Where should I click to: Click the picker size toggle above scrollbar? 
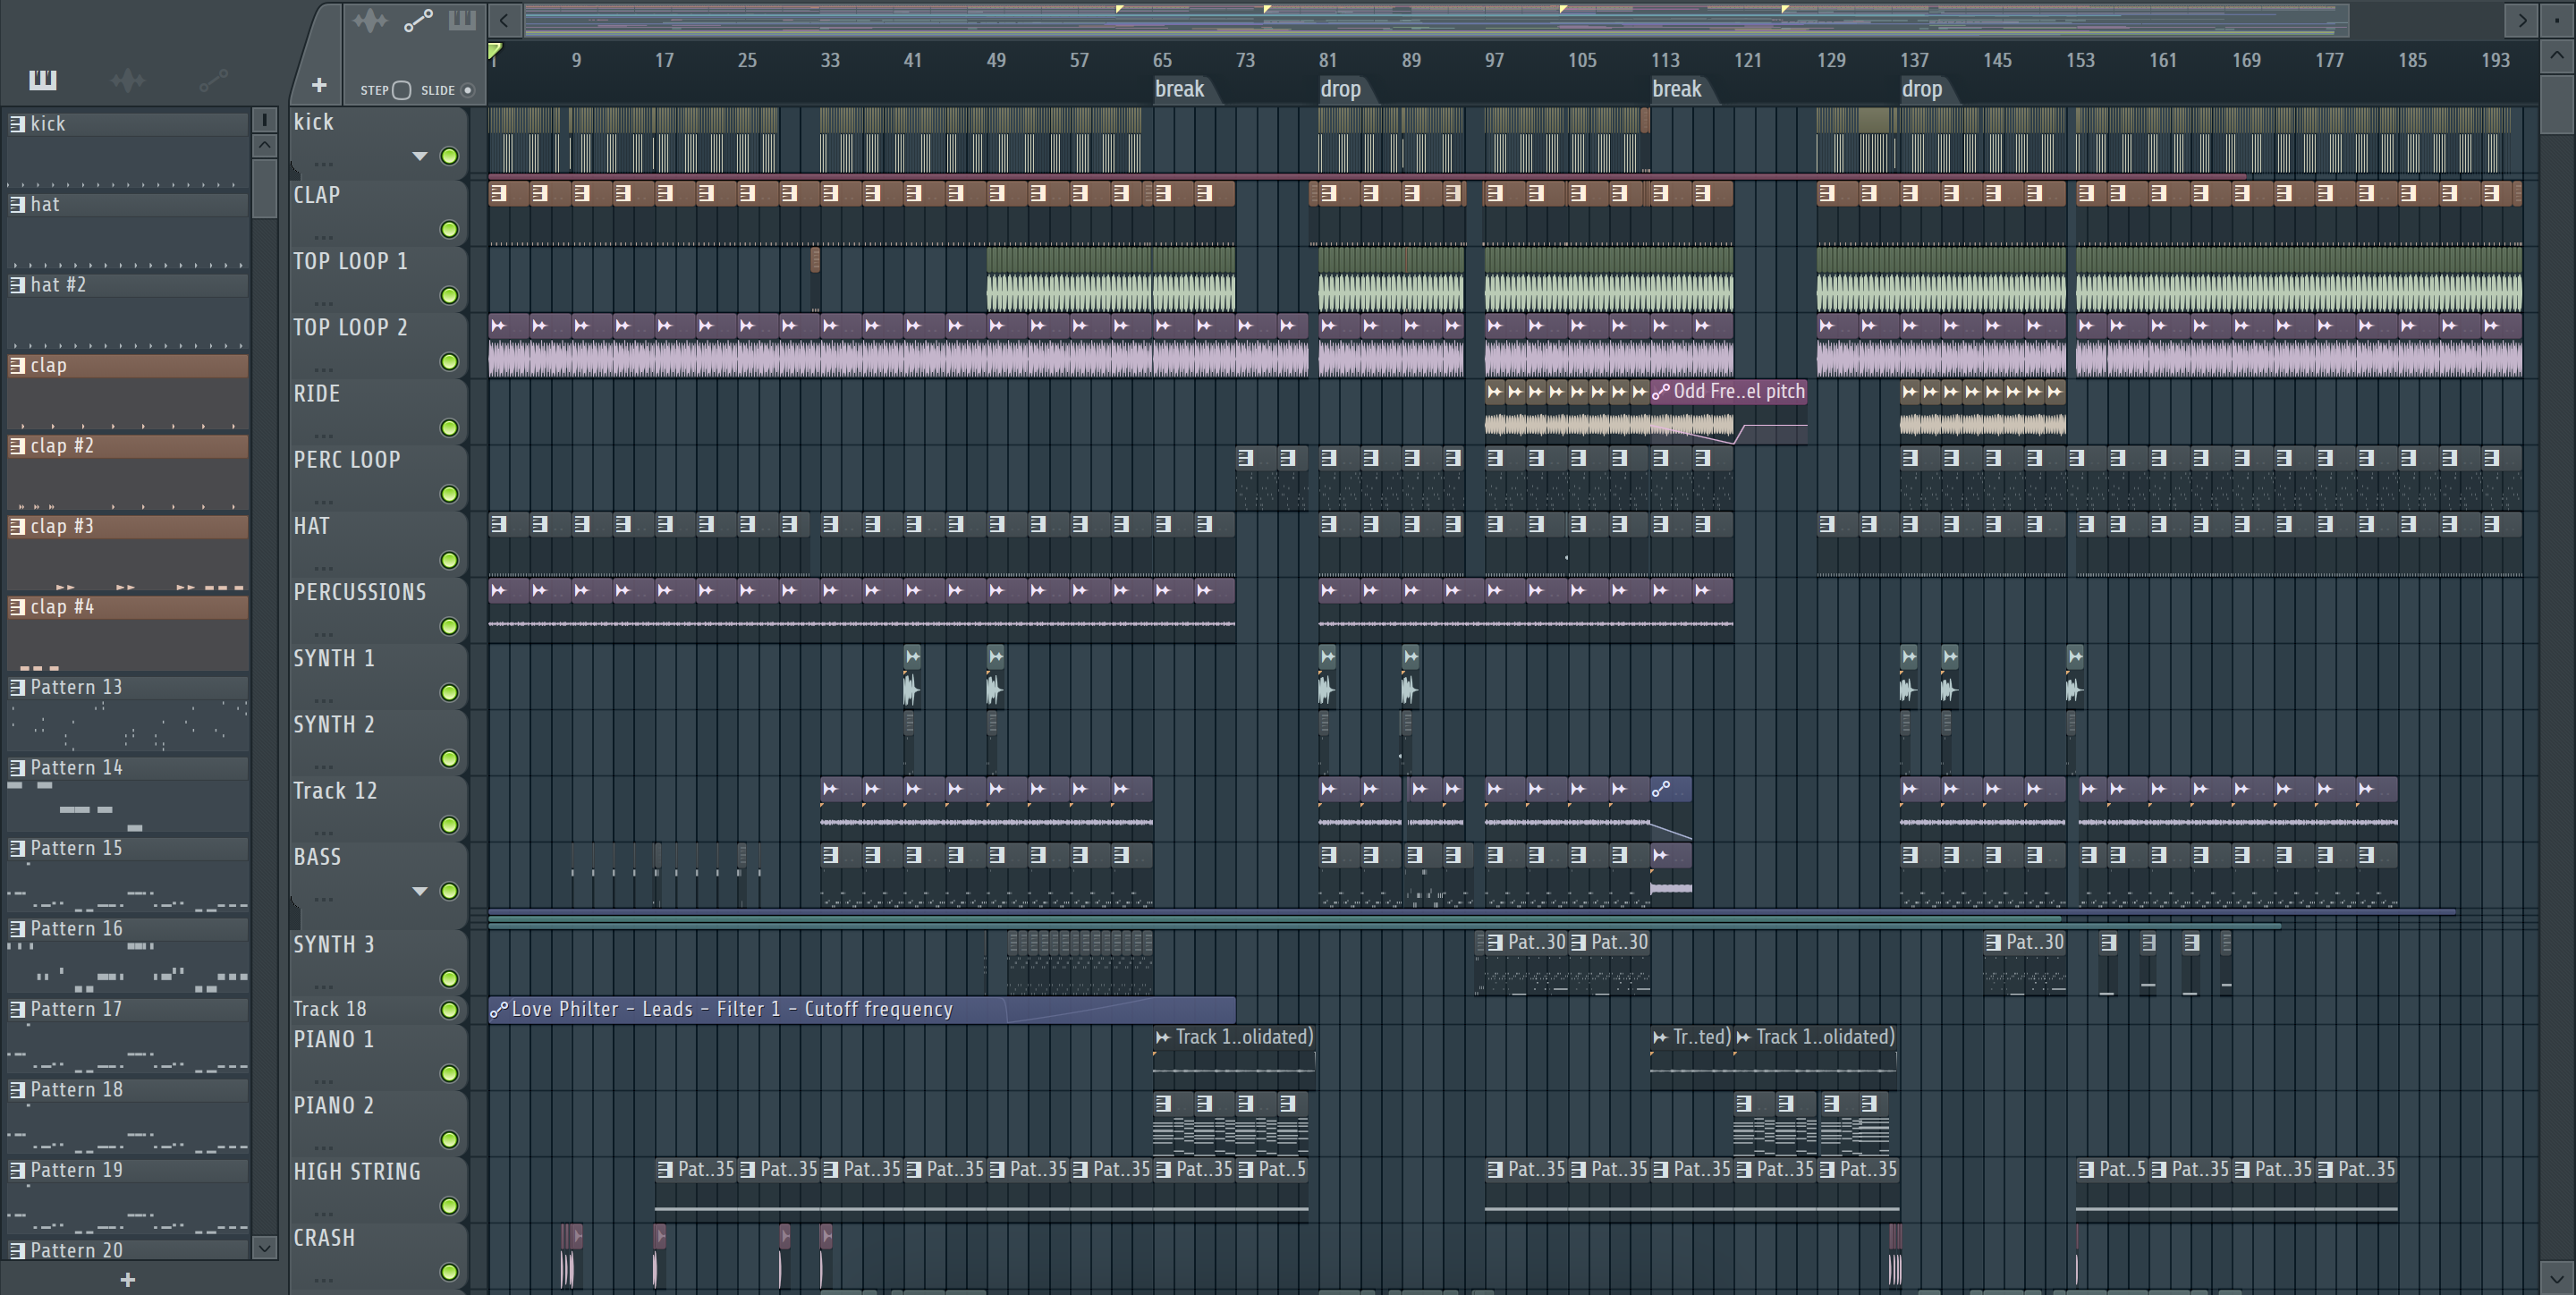[x=264, y=120]
